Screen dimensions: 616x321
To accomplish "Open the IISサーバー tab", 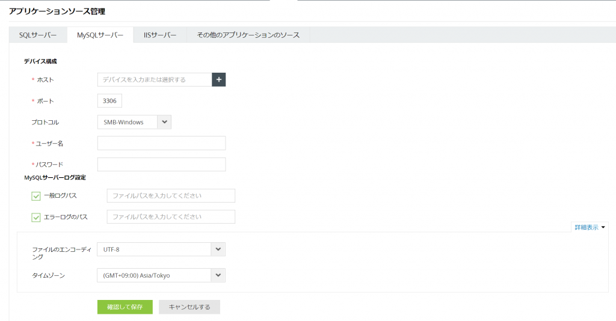I will tap(160, 35).
